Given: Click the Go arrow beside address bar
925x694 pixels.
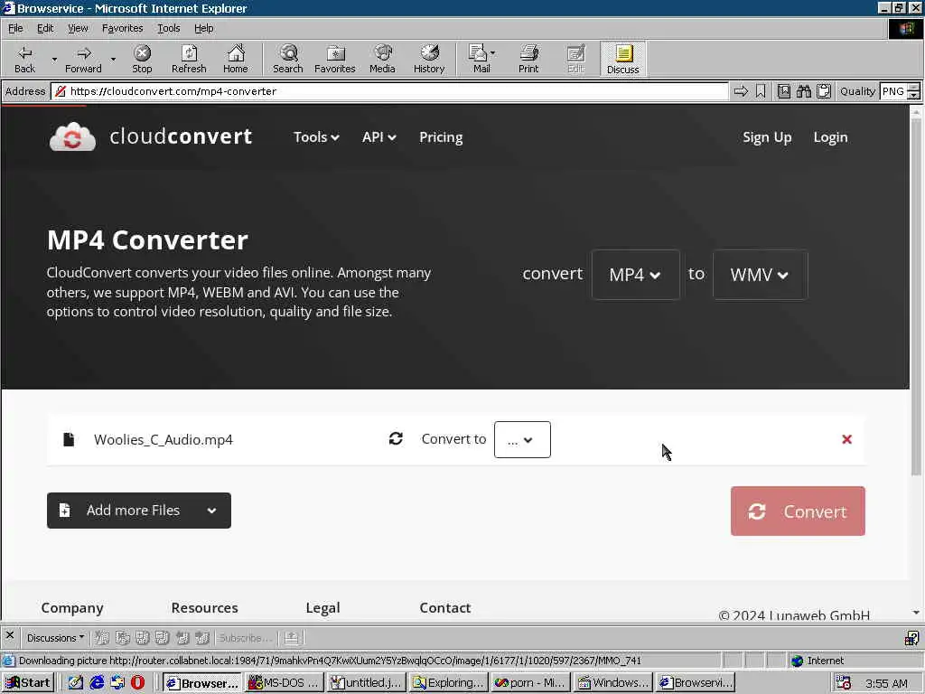Looking at the screenshot, I should [741, 91].
